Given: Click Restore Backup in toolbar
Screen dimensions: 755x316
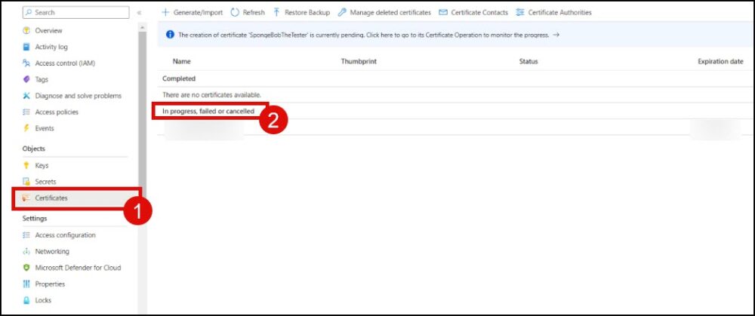Looking at the screenshot, I should pyautogui.click(x=301, y=13).
